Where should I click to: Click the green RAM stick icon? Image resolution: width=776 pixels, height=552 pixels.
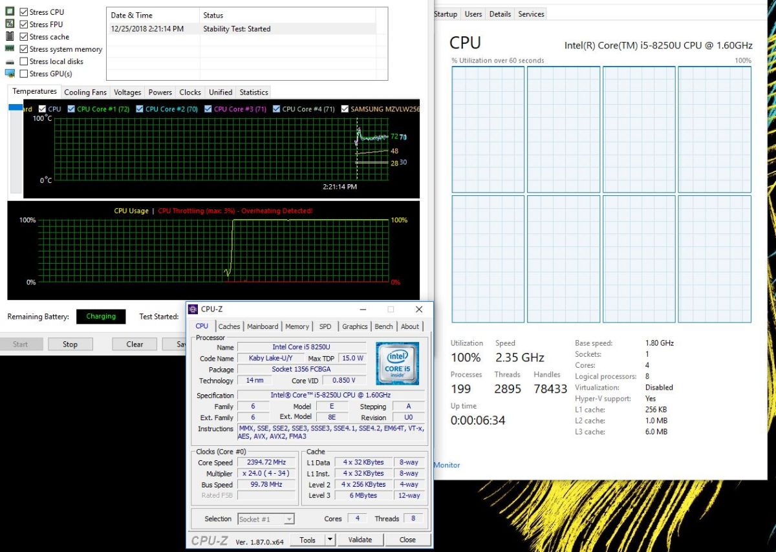click(10, 48)
